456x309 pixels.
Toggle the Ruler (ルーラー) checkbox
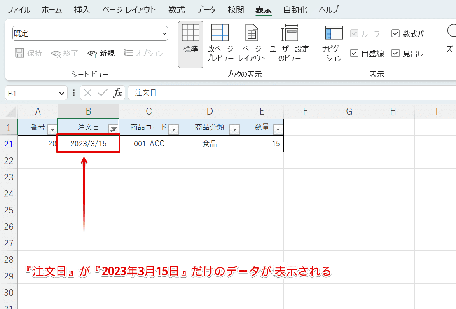click(x=354, y=34)
